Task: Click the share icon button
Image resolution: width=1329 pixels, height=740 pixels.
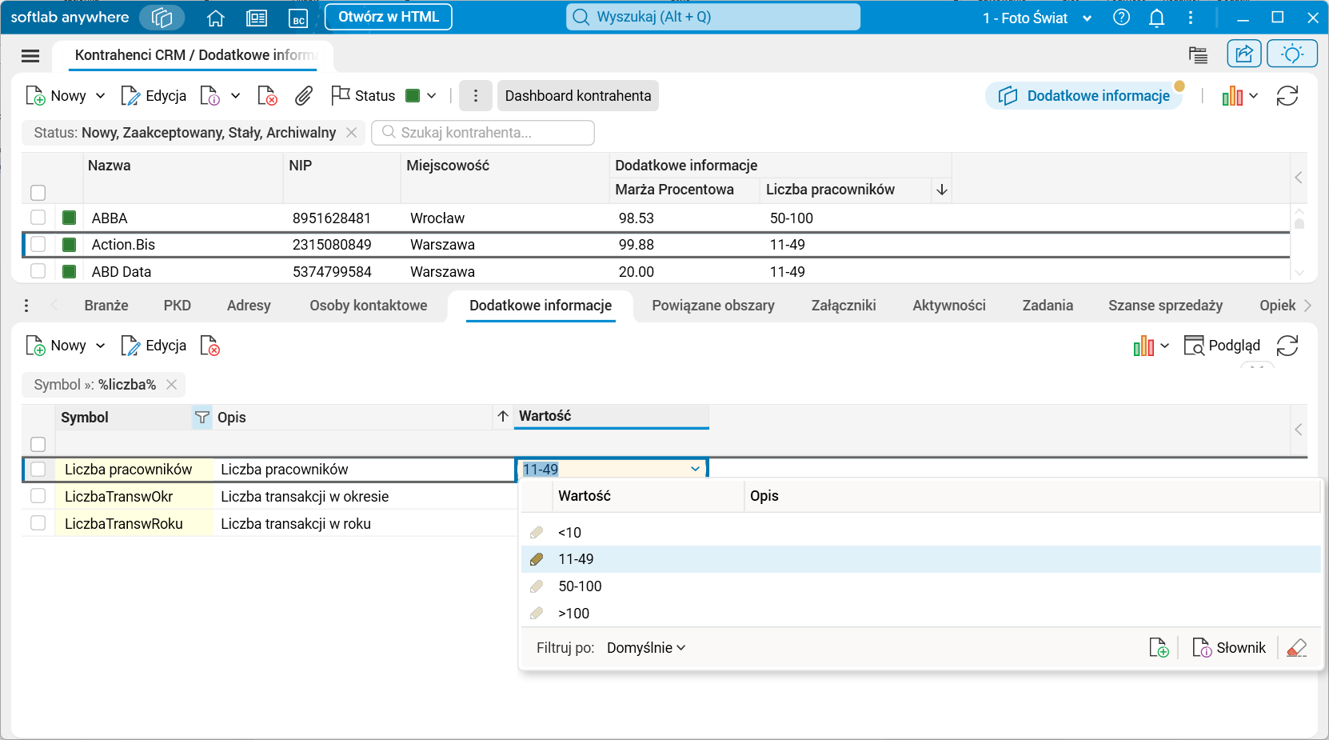Action: tap(1244, 54)
